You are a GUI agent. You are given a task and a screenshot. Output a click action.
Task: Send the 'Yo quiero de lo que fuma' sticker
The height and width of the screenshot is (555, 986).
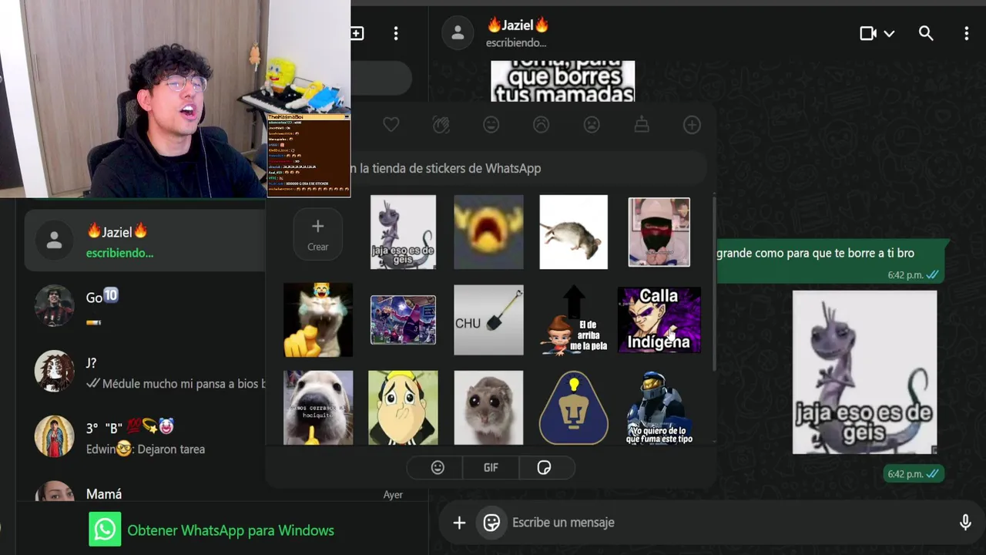[659, 408]
